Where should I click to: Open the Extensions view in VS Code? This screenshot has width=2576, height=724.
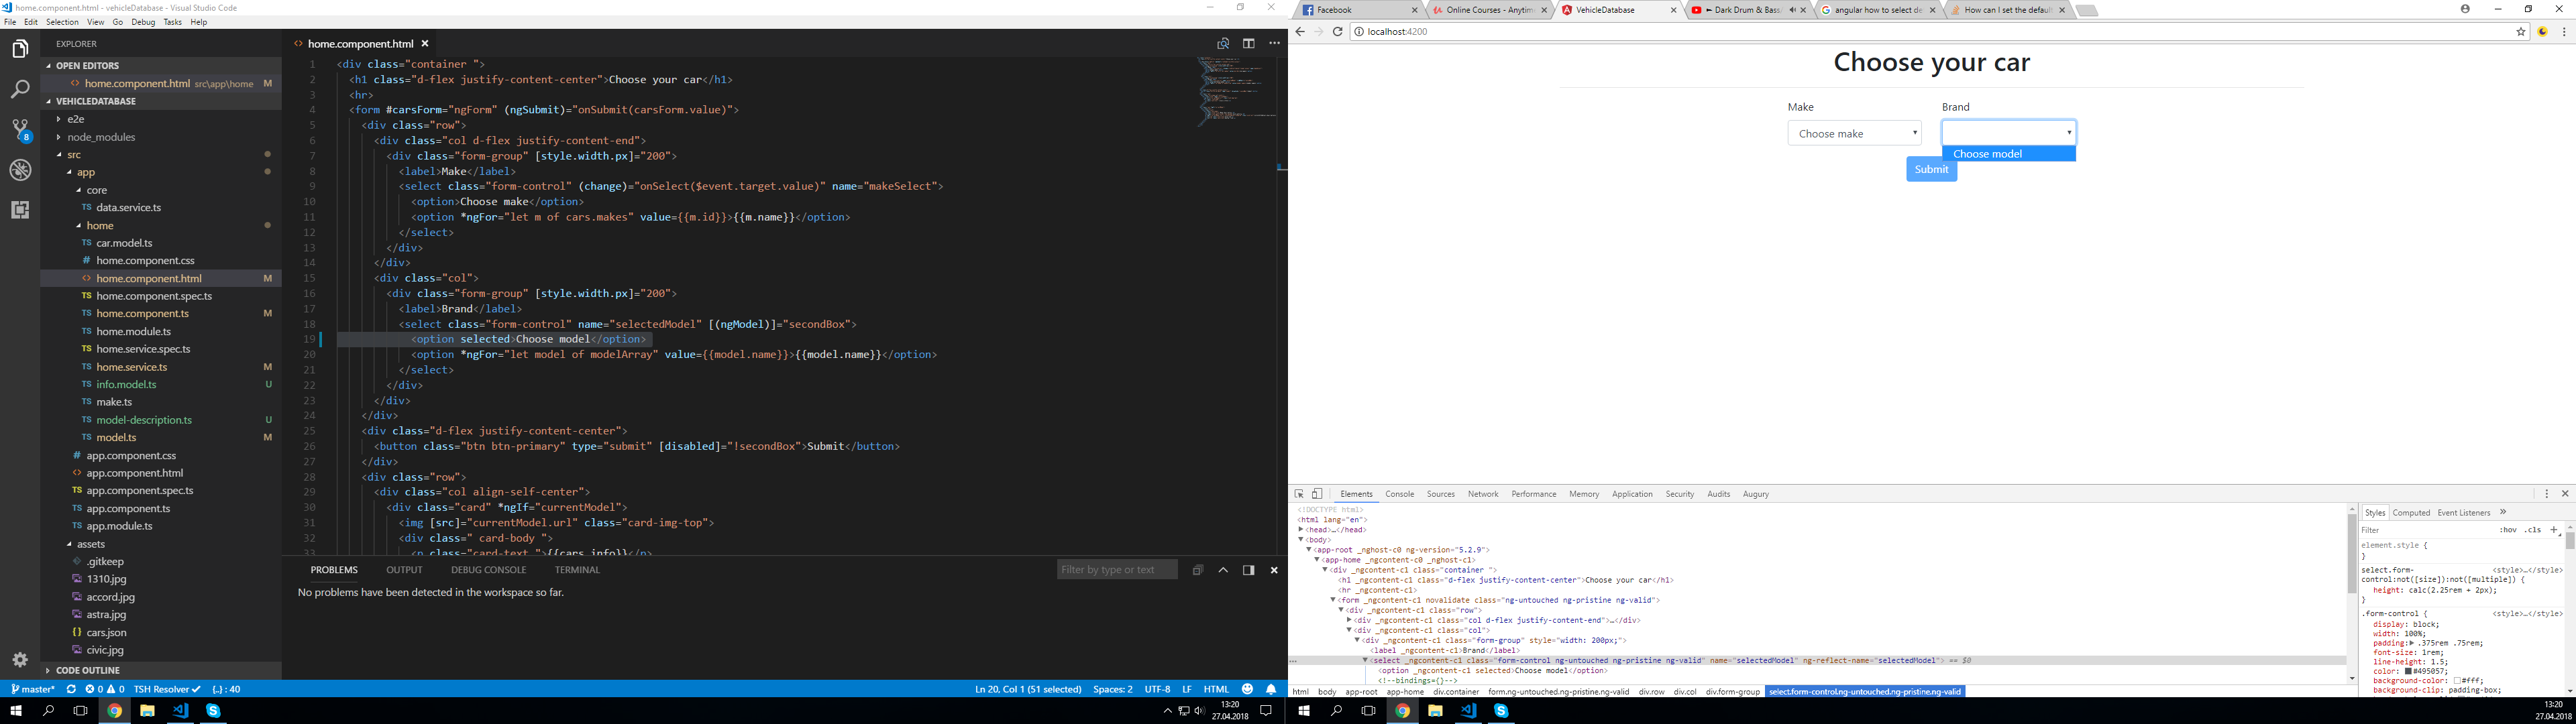tap(19, 210)
